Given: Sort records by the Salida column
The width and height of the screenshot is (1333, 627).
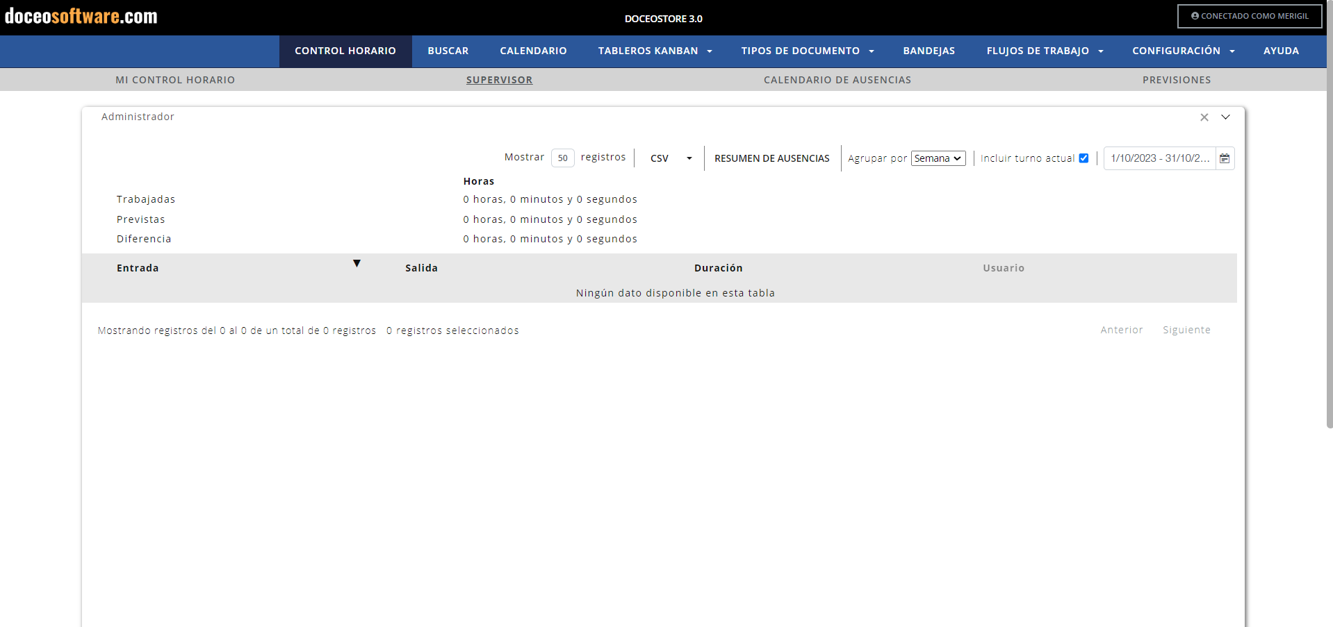Looking at the screenshot, I should tap(421, 268).
